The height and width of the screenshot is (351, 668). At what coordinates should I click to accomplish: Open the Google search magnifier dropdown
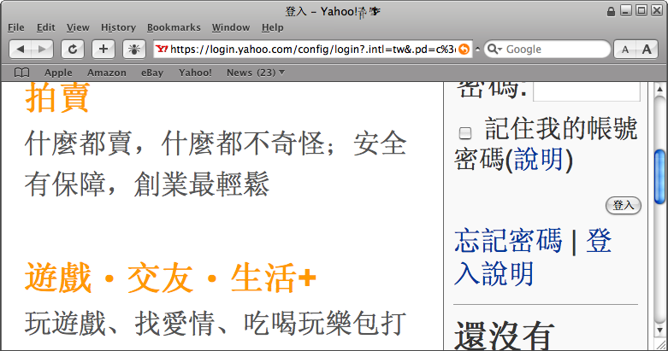click(x=494, y=49)
